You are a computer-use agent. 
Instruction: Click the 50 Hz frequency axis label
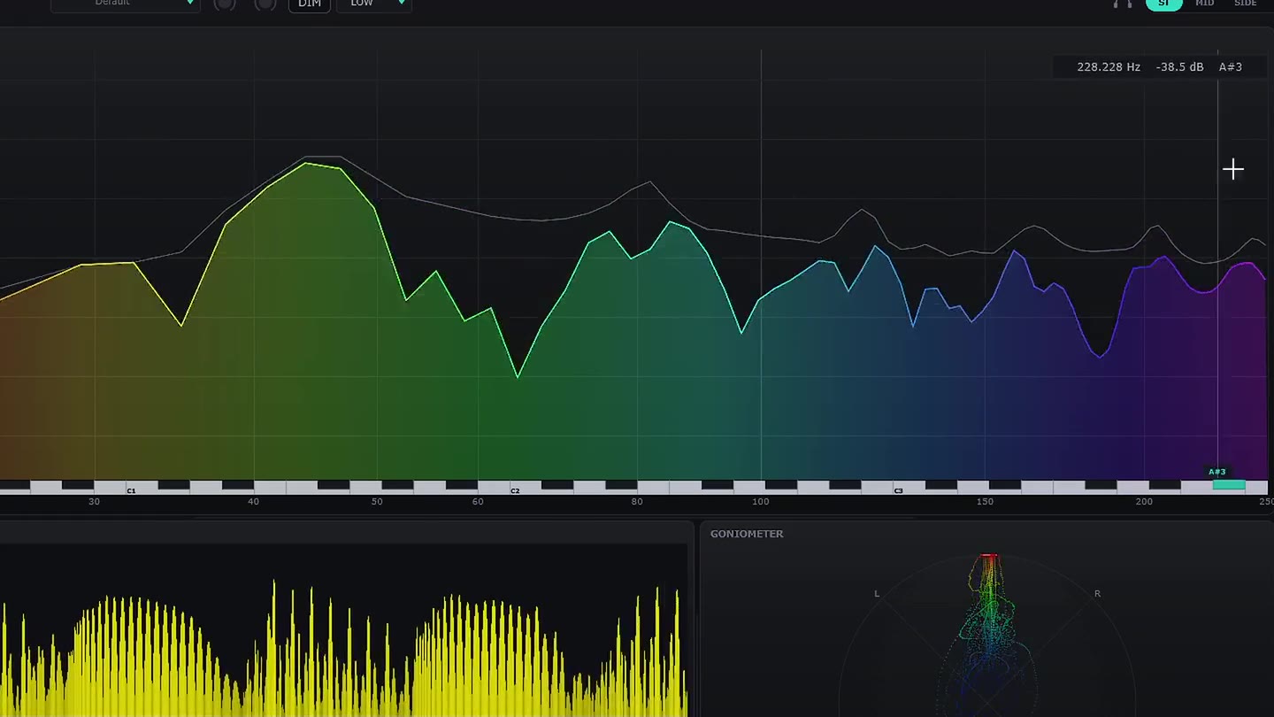click(x=377, y=502)
